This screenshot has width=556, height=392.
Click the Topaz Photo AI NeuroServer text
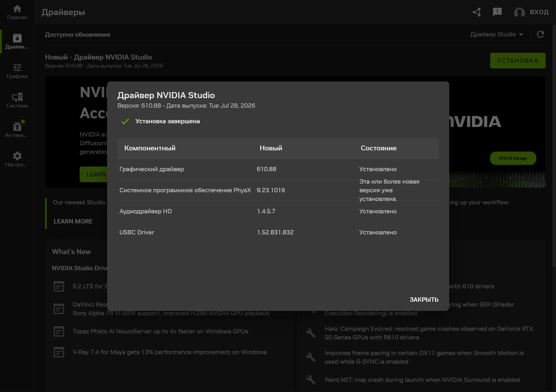[160, 331]
